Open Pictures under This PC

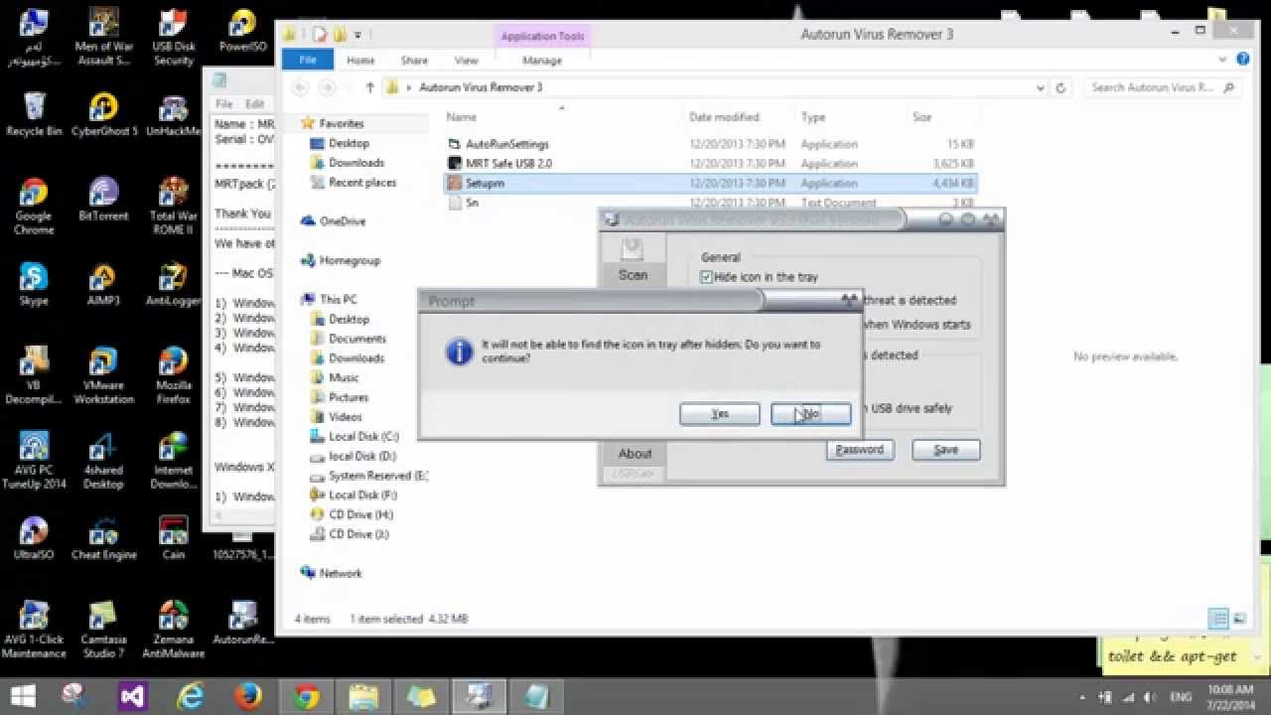click(x=348, y=397)
